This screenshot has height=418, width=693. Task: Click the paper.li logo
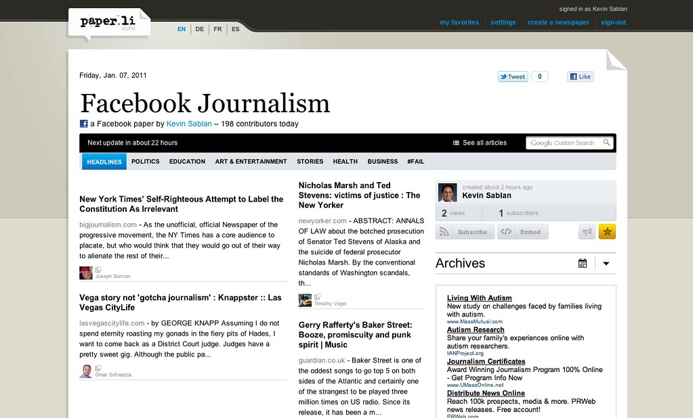pos(108,22)
